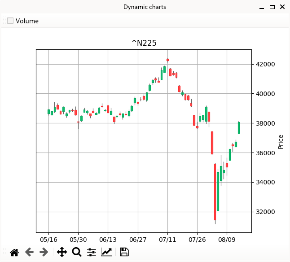This screenshot has height=262, width=290.
Task: Click the Dynamic charts window title
Action: click(x=145, y=7)
